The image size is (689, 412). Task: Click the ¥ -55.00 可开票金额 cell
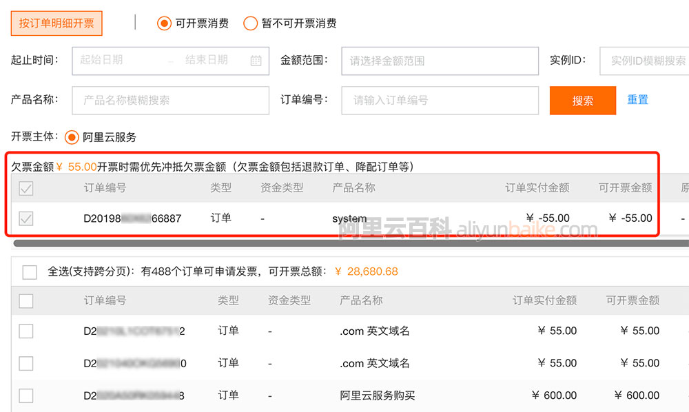coord(630,218)
